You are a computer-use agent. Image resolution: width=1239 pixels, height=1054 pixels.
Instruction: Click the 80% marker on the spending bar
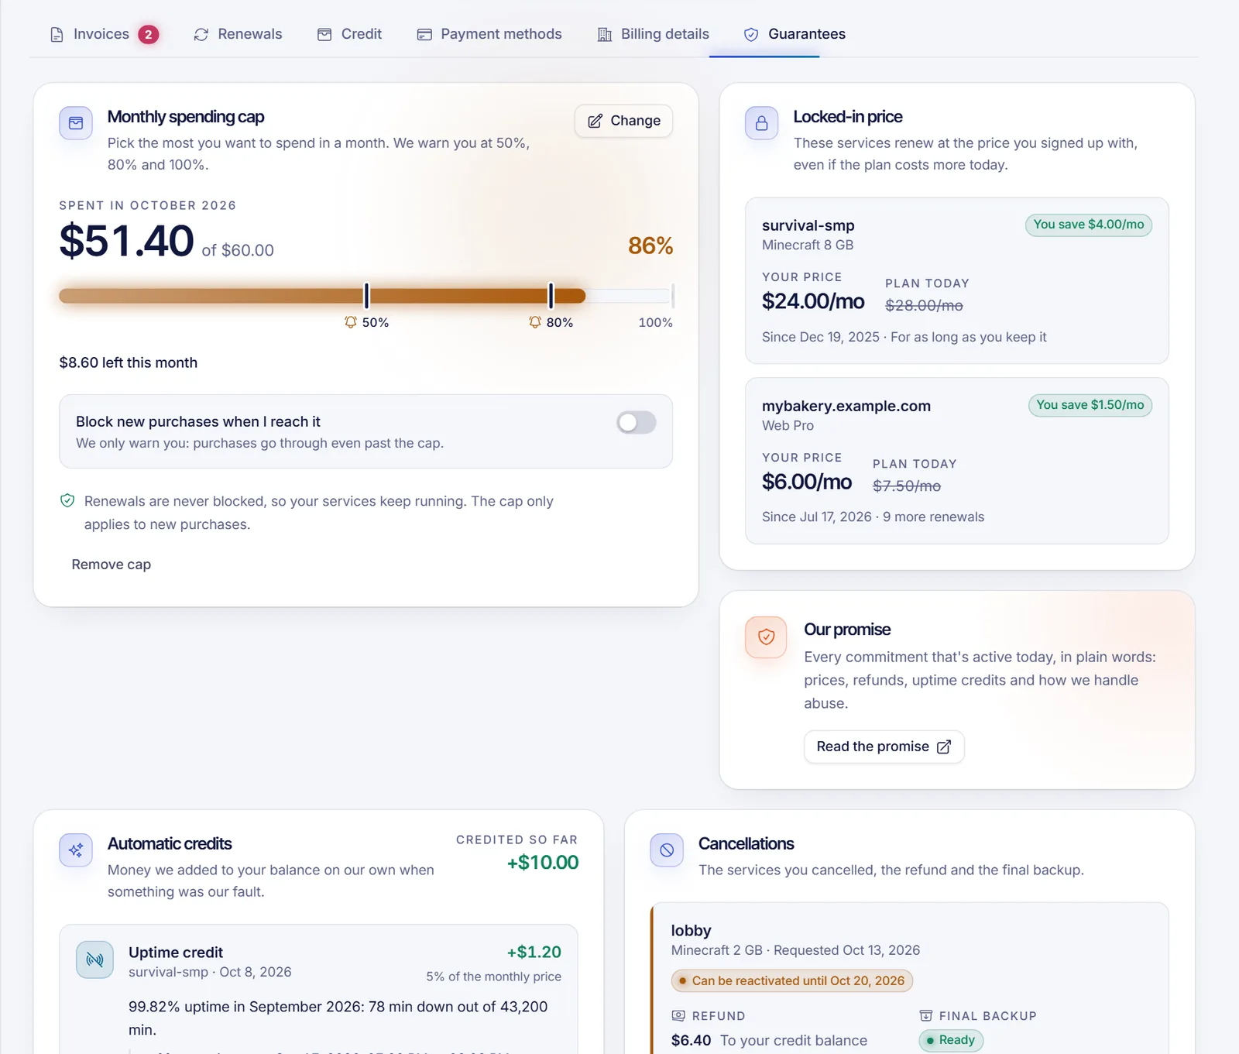click(551, 295)
